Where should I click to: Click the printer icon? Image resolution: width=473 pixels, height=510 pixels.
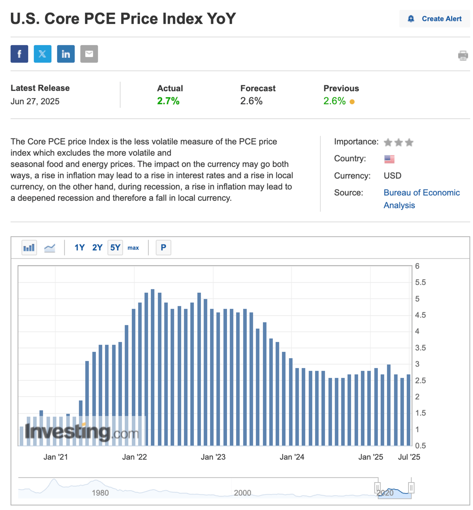[463, 56]
